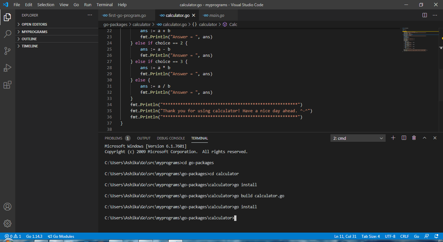Expand the OUTLINE section

[29, 39]
